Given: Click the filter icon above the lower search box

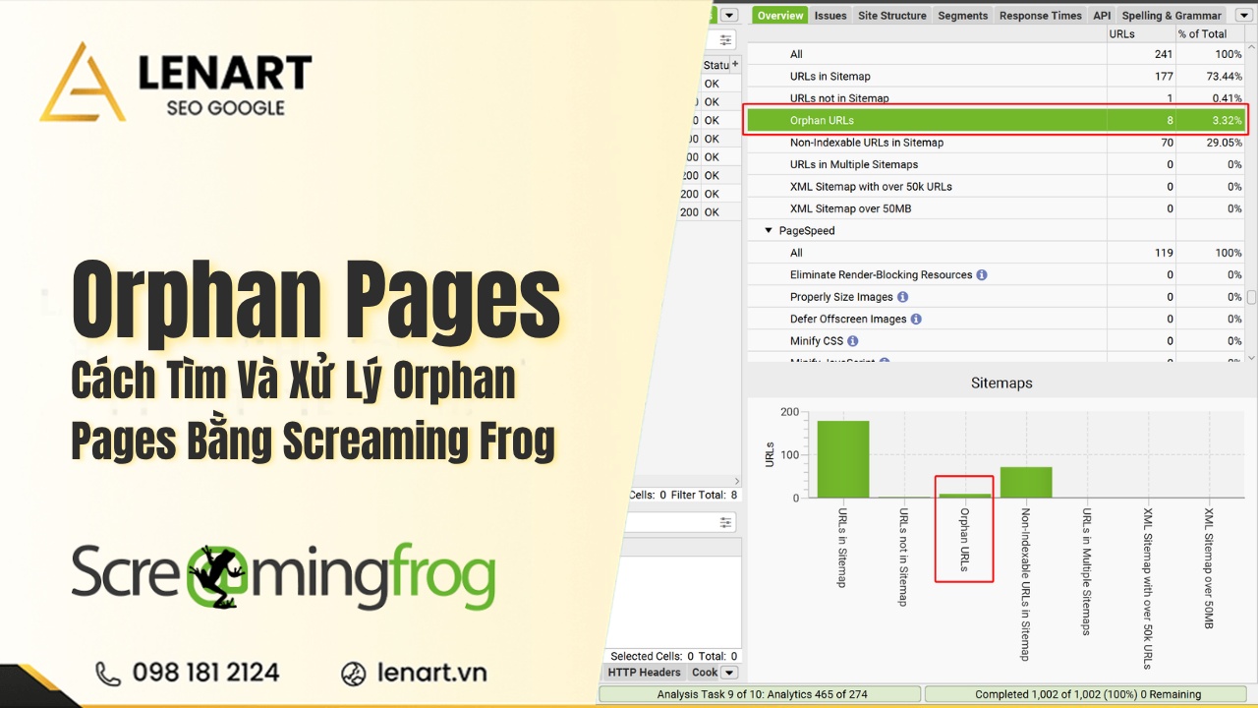Looking at the screenshot, I should [x=724, y=522].
